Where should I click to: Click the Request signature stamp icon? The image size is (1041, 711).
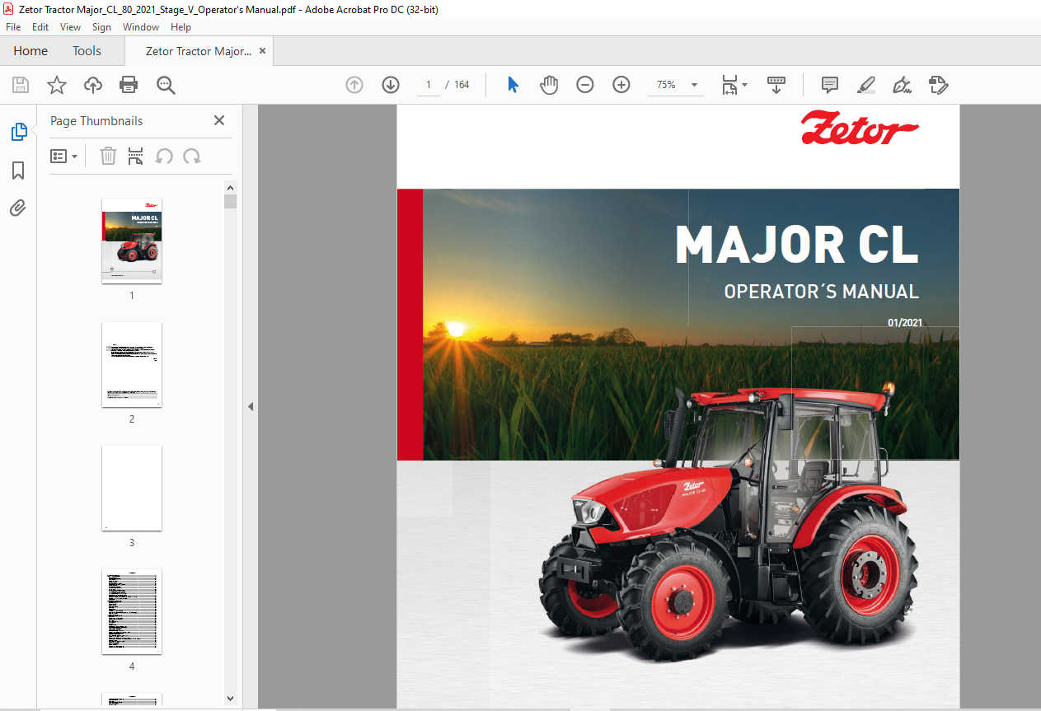[938, 85]
